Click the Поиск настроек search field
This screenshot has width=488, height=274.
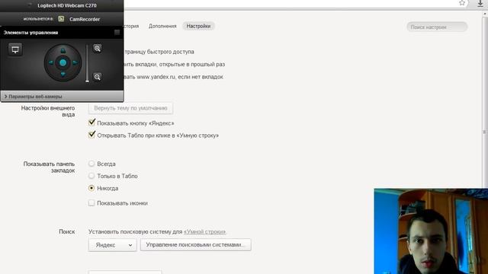(x=437, y=27)
